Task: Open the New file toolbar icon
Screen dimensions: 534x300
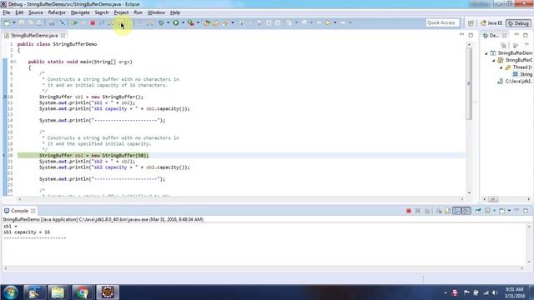Action: 7,22
